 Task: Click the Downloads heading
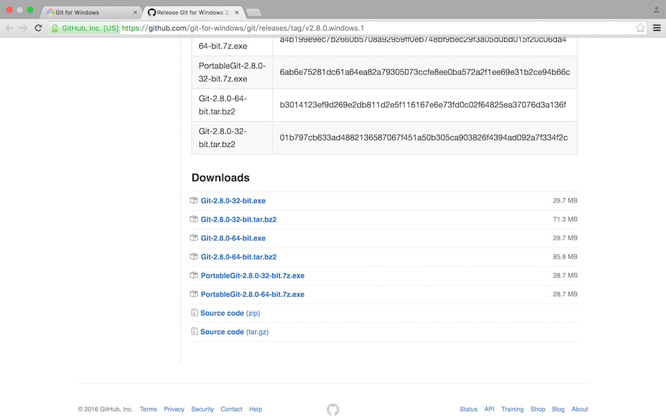[x=220, y=178]
